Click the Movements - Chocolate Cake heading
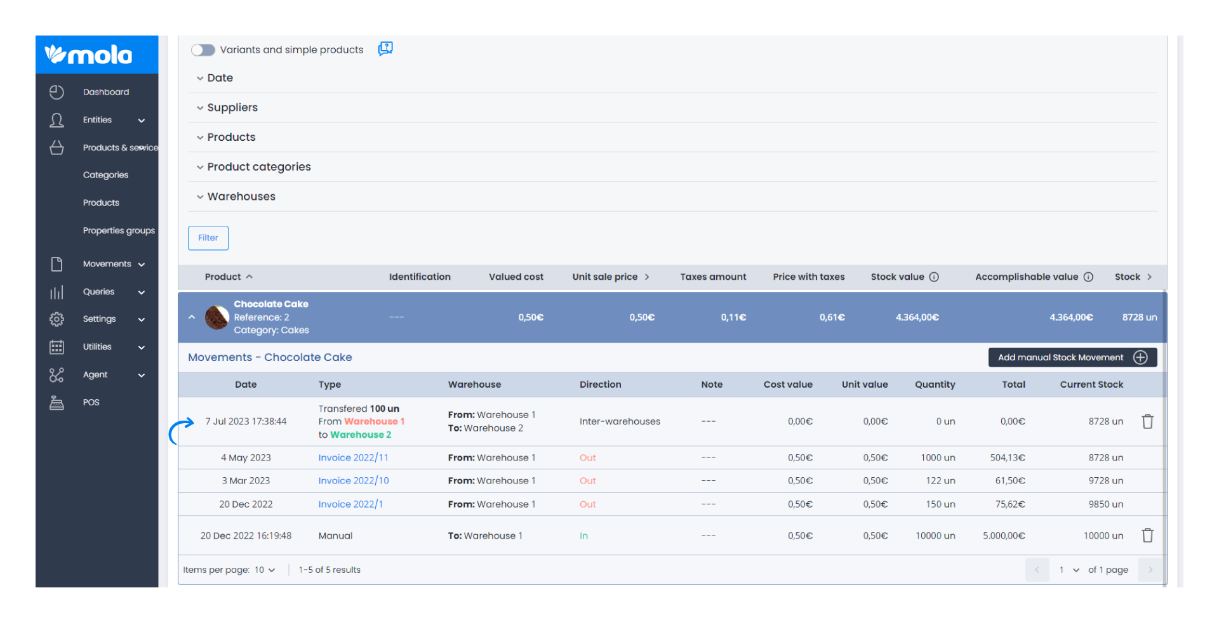Viewport: 1219px width, 623px height. click(270, 357)
